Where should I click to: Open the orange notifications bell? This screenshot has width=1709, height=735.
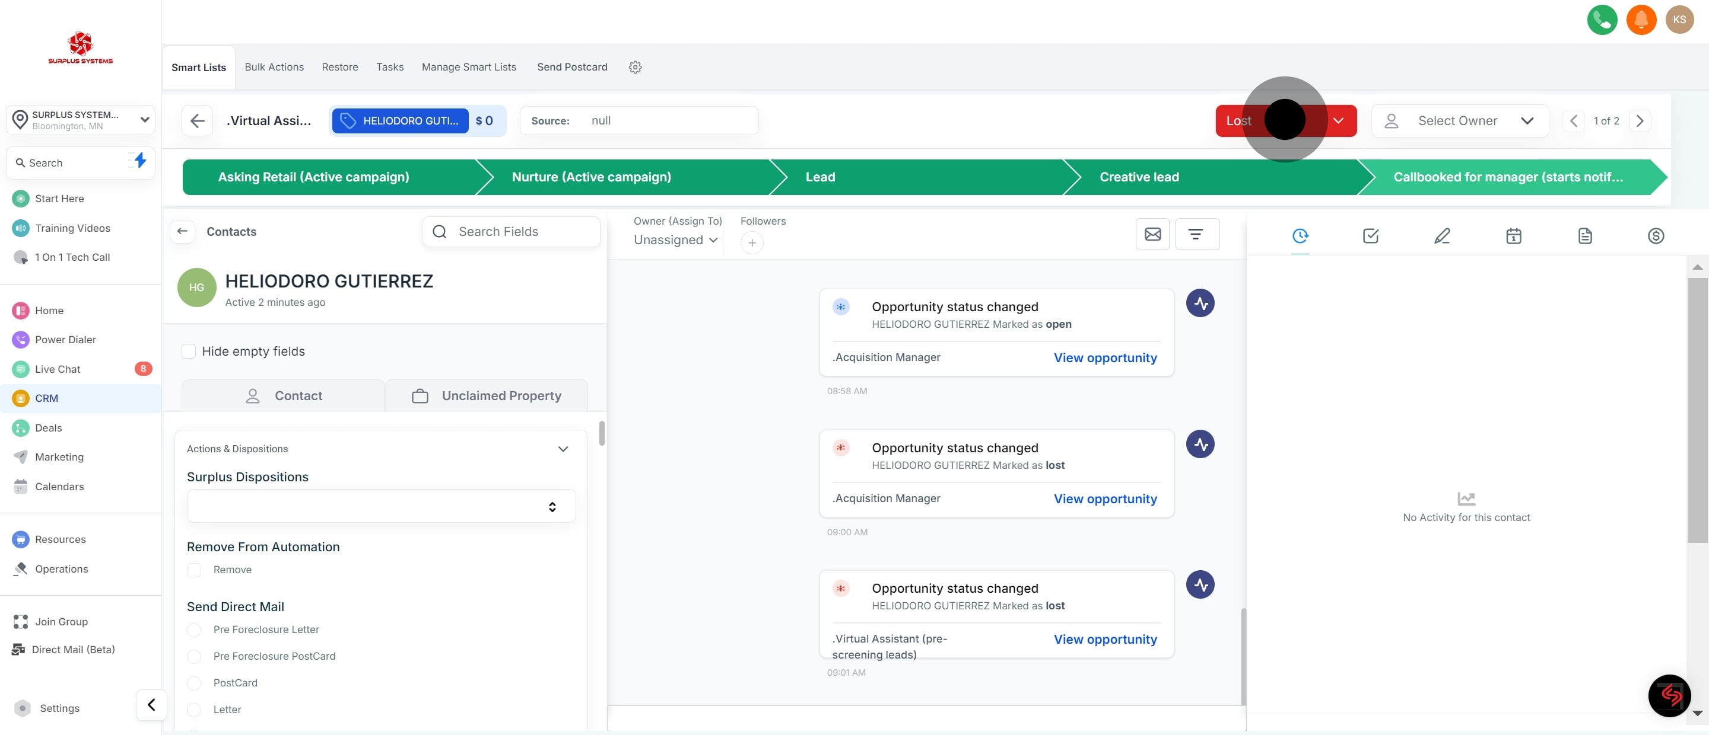tap(1641, 20)
